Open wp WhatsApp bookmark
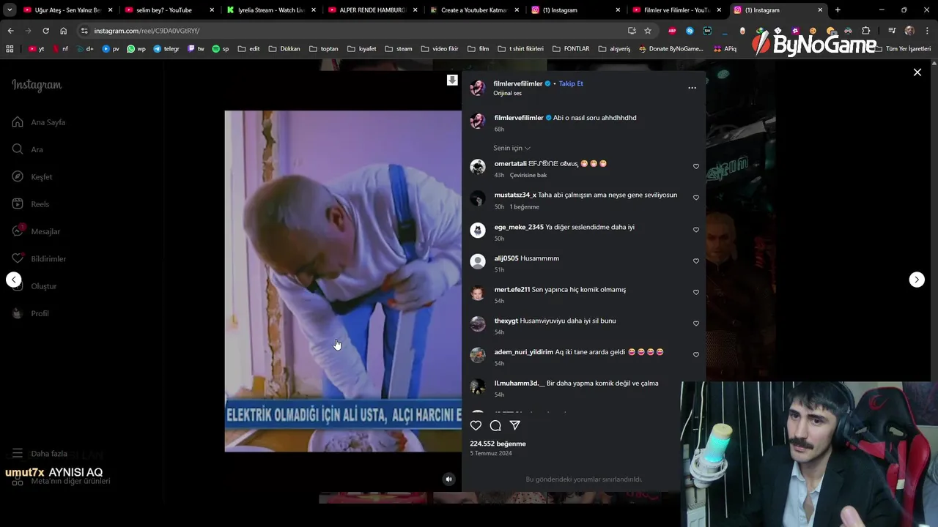 [x=136, y=49]
